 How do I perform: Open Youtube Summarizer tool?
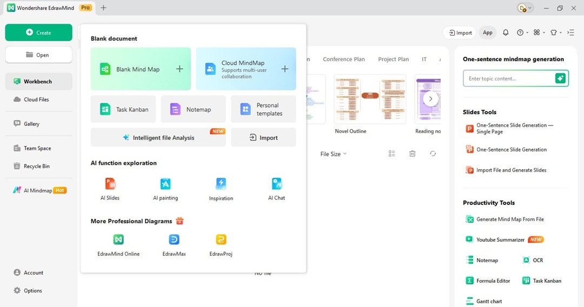(x=505, y=239)
